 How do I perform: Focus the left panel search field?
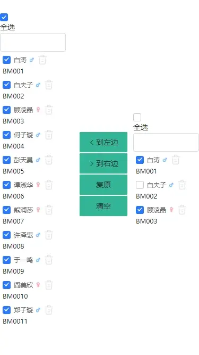33,43
